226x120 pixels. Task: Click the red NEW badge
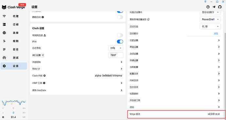coord(22,5)
